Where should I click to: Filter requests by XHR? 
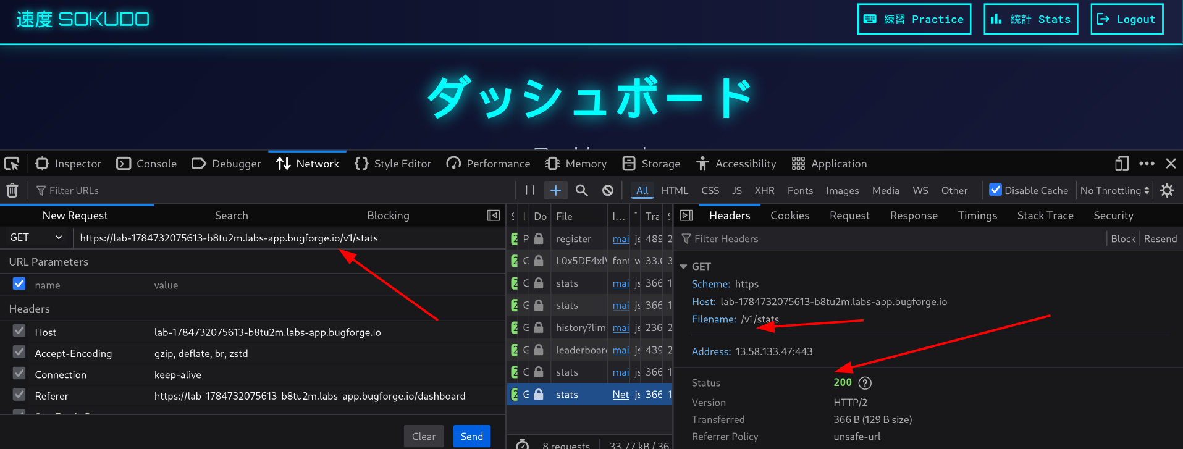tap(764, 190)
